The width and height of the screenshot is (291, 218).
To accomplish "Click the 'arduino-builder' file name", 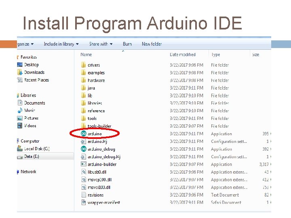I will (102, 164).
